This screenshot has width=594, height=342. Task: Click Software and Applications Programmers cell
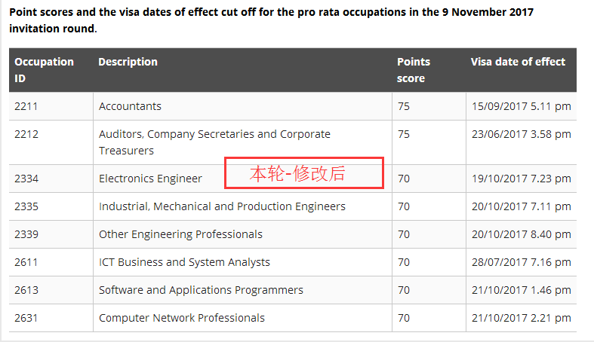click(201, 290)
